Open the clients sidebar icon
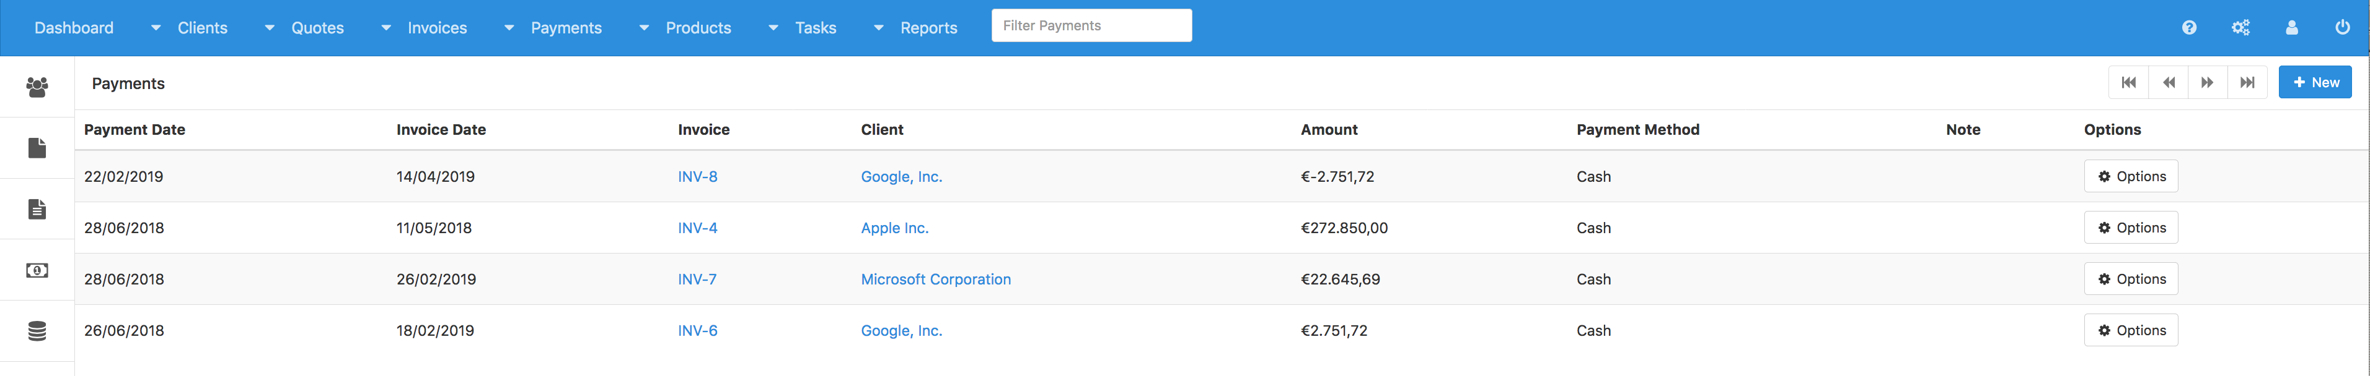 click(37, 87)
